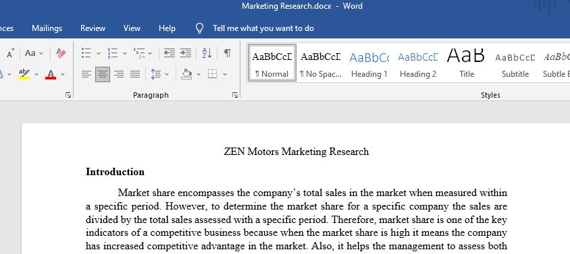Click the Introduction heading
Viewport: 570px width, 254px height.
(115, 172)
